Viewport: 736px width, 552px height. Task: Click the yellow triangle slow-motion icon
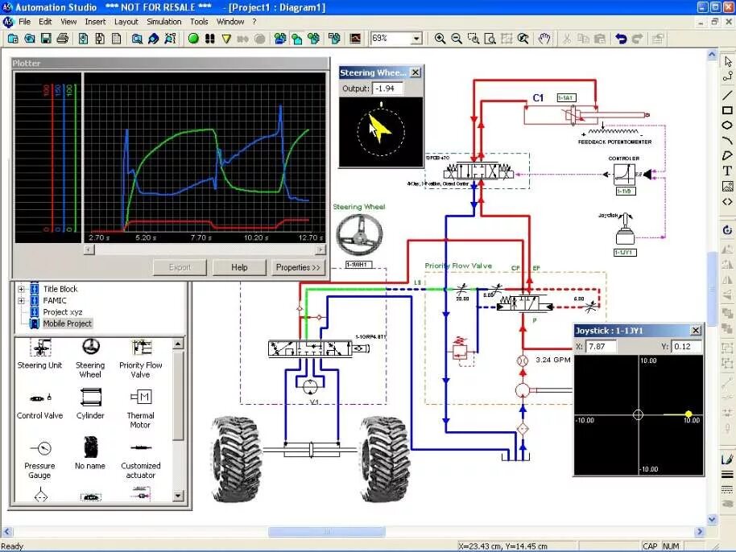(x=226, y=39)
